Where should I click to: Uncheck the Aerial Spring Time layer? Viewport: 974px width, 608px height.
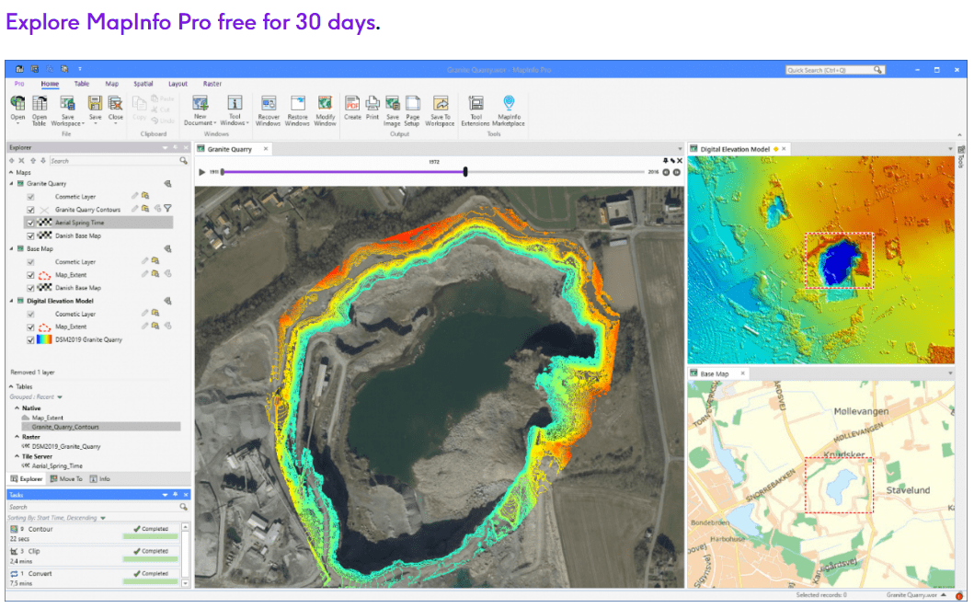[x=30, y=222]
